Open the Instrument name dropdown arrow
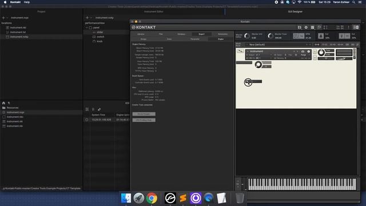The height and width of the screenshot is (206, 366). 248,51
